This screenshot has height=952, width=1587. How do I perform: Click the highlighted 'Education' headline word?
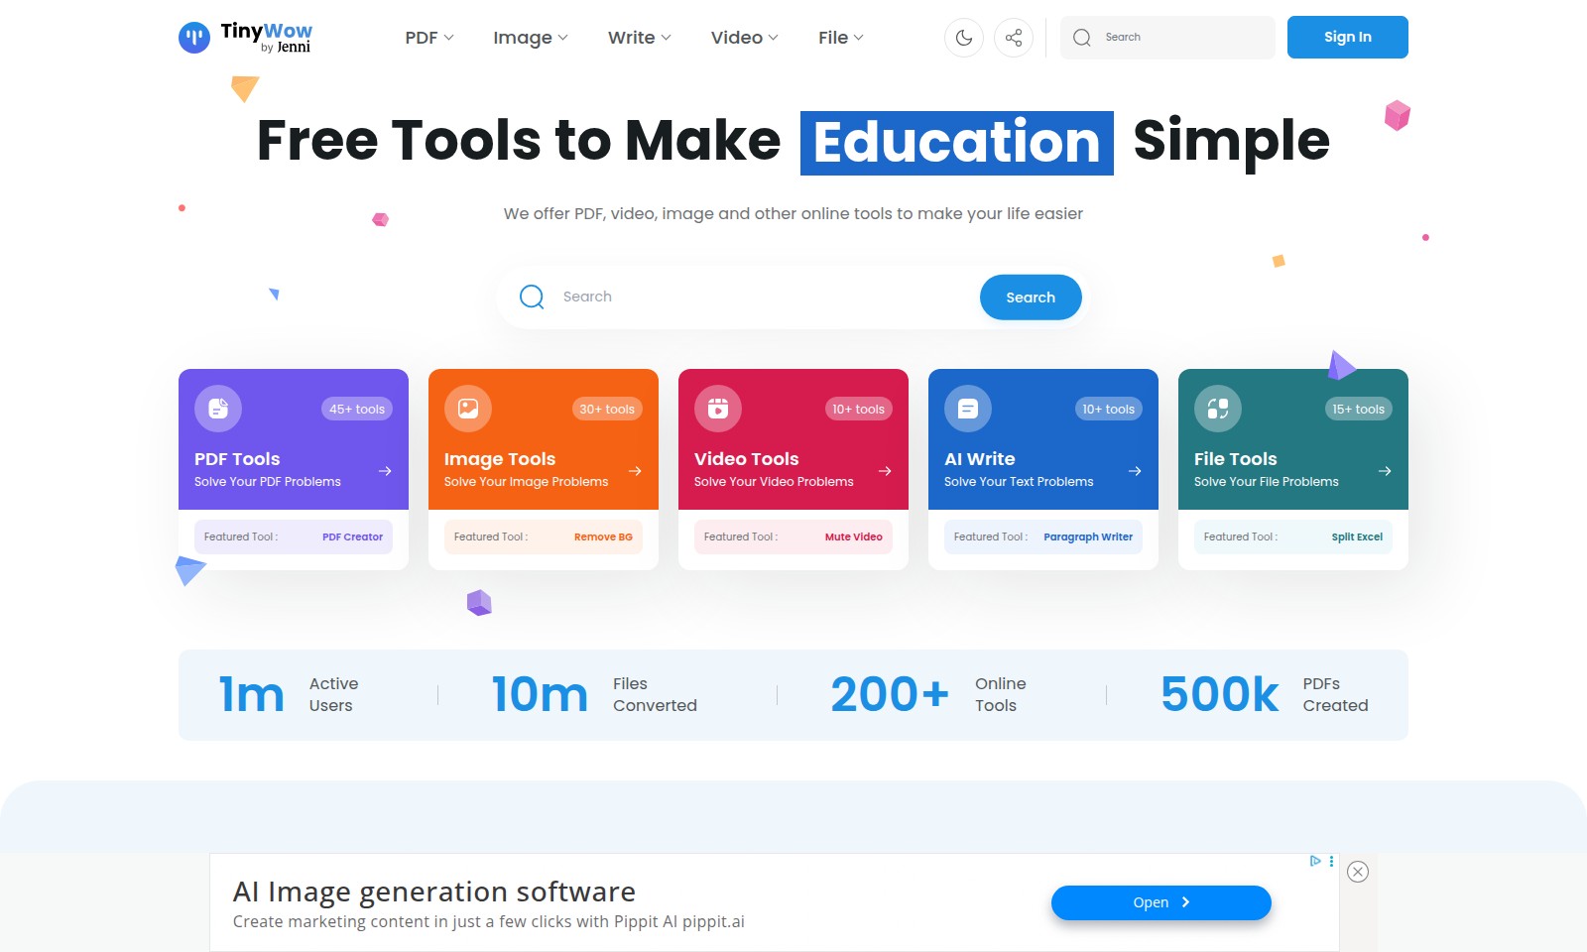tap(957, 143)
